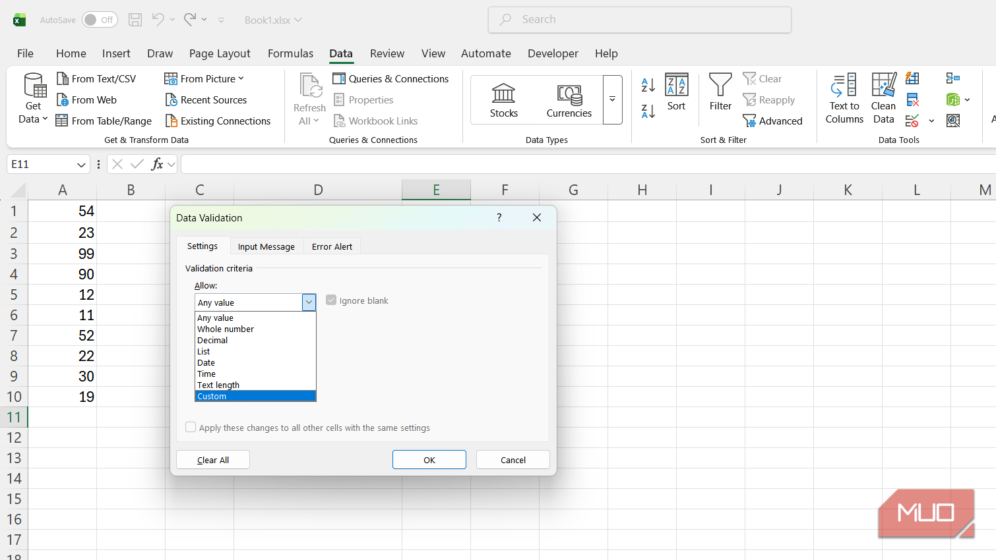Image resolution: width=996 pixels, height=560 pixels.
Task: Open the Book1.xlsx title dropdown
Action: [273, 20]
